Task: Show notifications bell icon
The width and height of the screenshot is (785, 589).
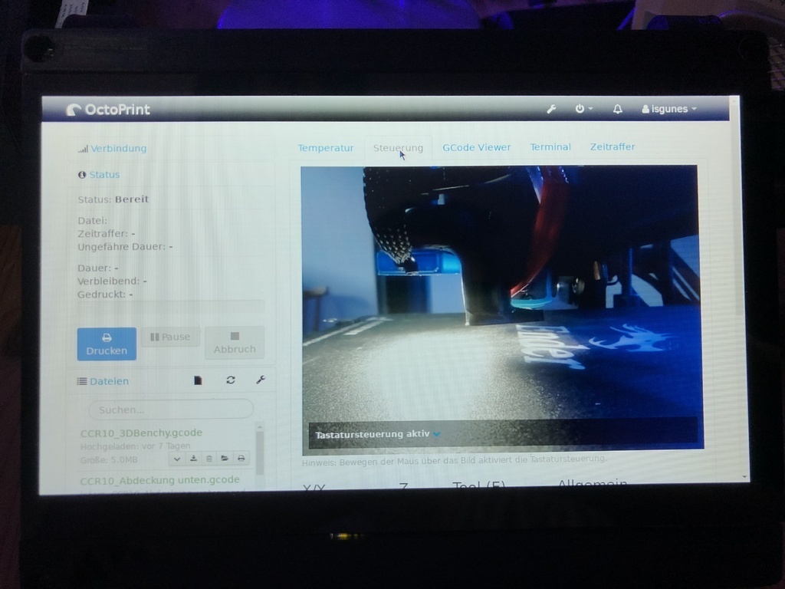Action: pyautogui.click(x=618, y=109)
